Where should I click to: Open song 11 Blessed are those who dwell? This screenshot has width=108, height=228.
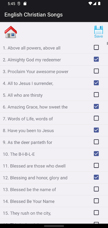34,166
